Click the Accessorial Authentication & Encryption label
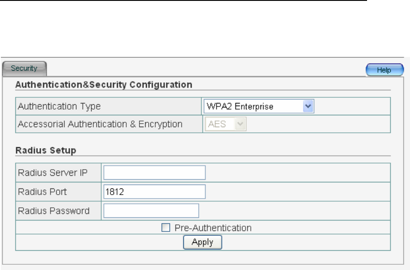 (x=100, y=124)
